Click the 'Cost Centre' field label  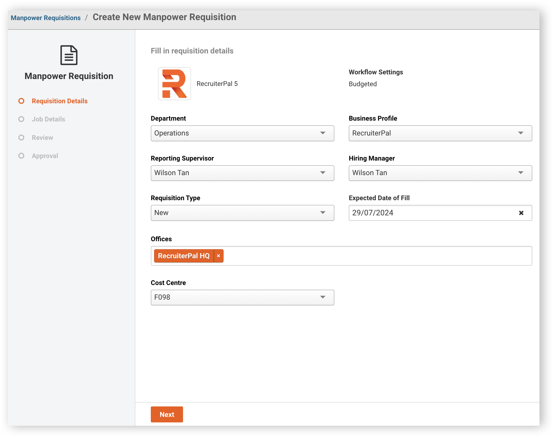(x=168, y=283)
